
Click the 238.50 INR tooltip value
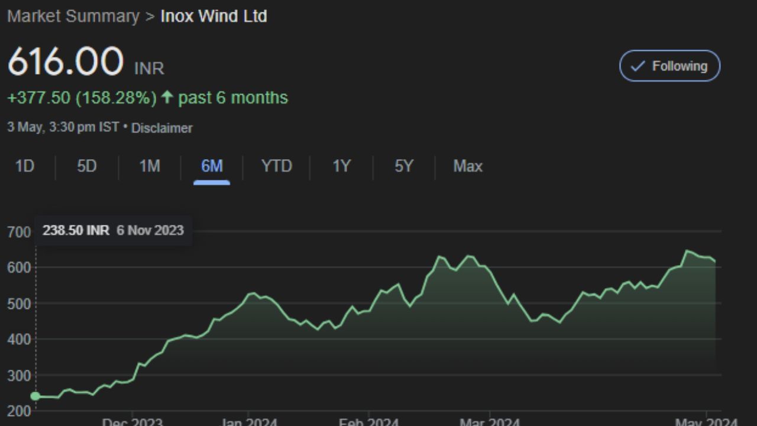pyautogui.click(x=76, y=230)
